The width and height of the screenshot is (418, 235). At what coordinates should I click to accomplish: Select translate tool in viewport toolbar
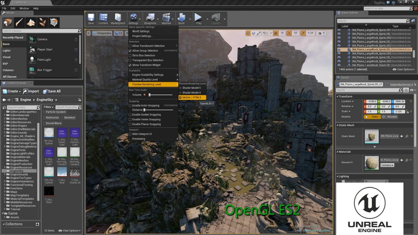tap(248, 33)
